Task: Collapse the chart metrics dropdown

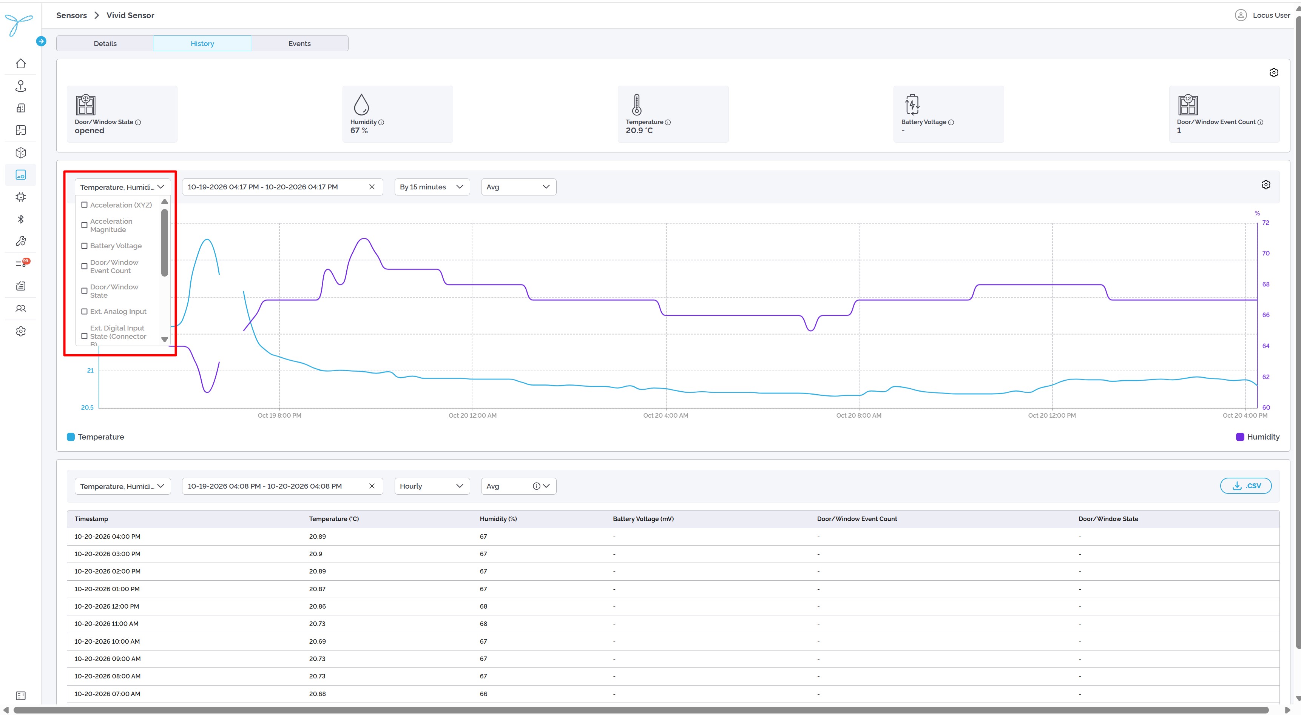Action: [123, 187]
